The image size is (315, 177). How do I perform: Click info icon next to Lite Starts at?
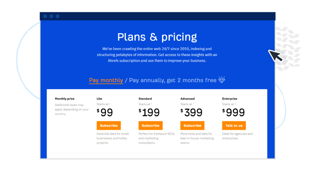[110, 104]
